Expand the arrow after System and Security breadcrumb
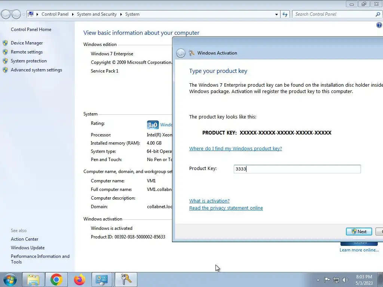Viewport: 383px width, 287px height. coord(121,15)
